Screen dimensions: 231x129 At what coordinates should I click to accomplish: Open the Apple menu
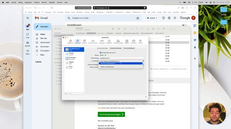[x=3, y=3]
